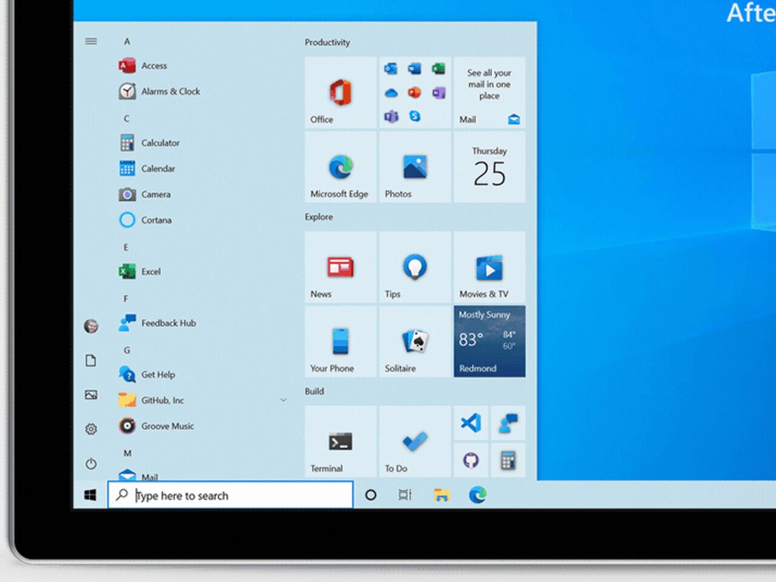Open the Calculator small tile
The image size is (776, 582).
(x=508, y=460)
